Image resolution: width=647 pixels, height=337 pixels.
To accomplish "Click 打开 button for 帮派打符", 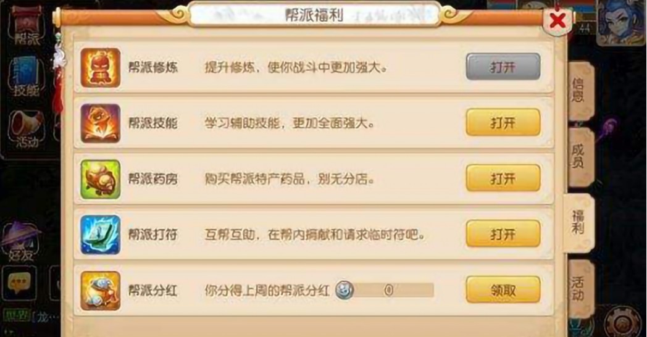I will tap(503, 234).
